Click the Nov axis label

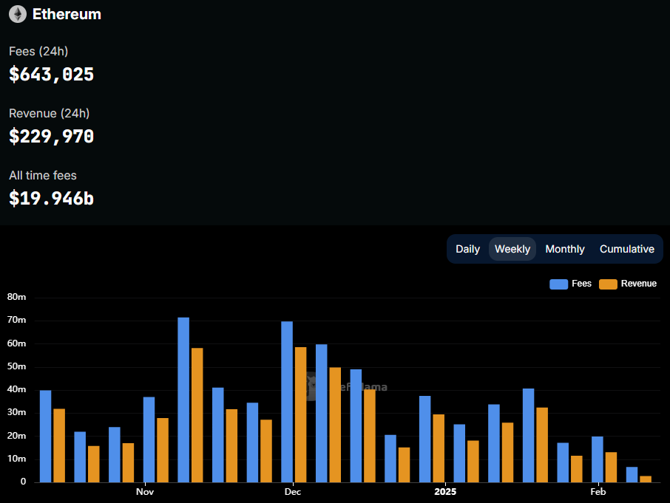145,492
